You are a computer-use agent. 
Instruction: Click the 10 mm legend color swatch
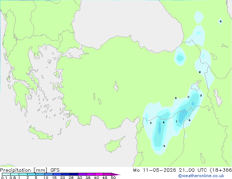click(x=49, y=174)
